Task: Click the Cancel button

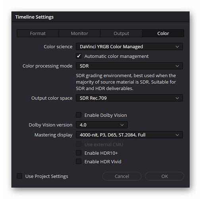Action: pyautogui.click(x=122, y=176)
